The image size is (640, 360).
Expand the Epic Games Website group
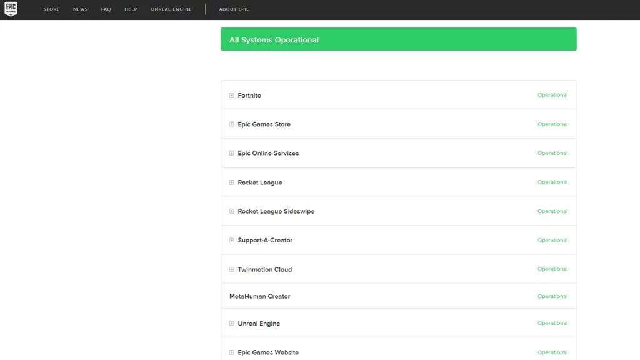(232, 352)
